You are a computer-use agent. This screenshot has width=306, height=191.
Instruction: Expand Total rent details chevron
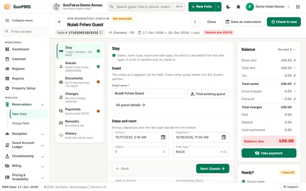click(x=295, y=68)
